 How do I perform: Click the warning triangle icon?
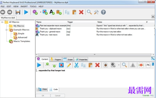[x=133, y=65]
